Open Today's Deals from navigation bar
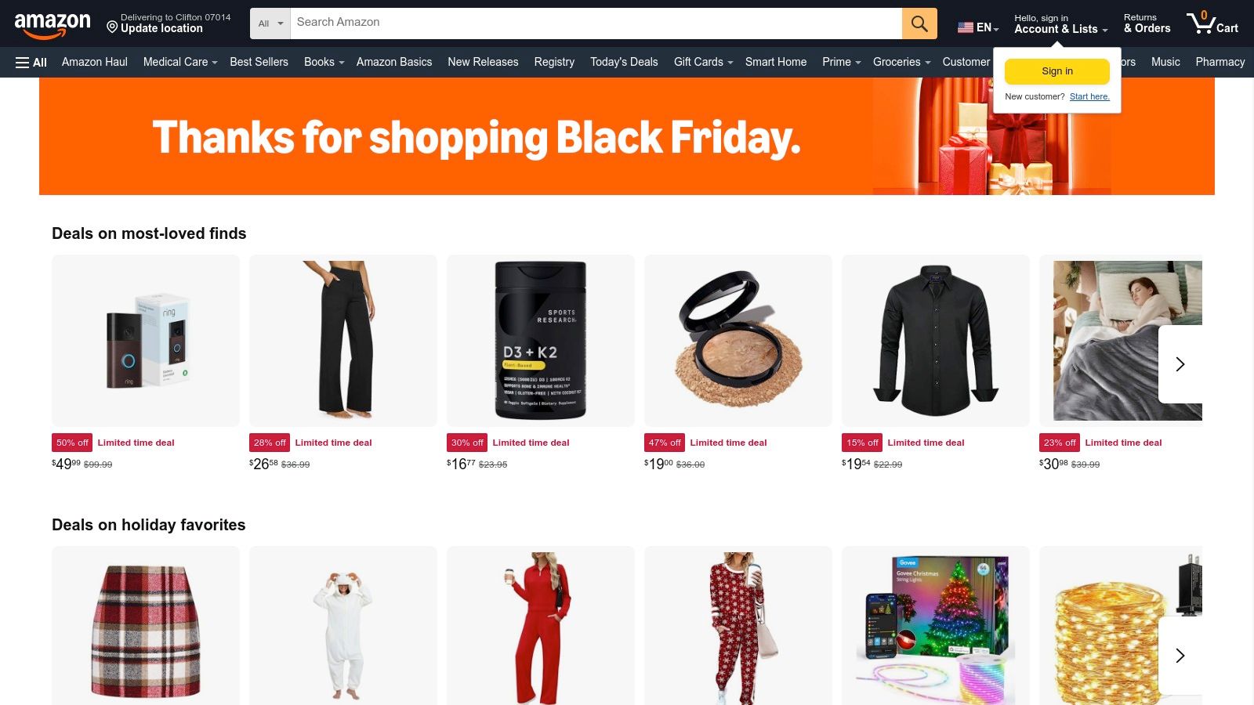This screenshot has height=705, width=1254. [624, 62]
